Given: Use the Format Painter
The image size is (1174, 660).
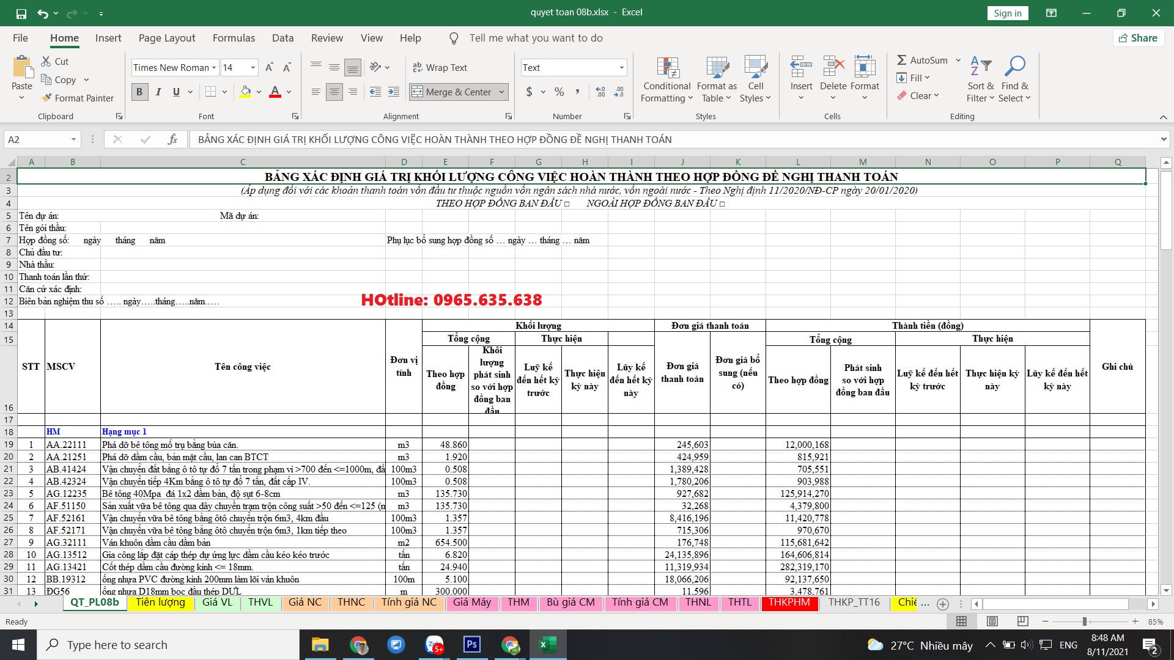Looking at the screenshot, I should click(78, 98).
